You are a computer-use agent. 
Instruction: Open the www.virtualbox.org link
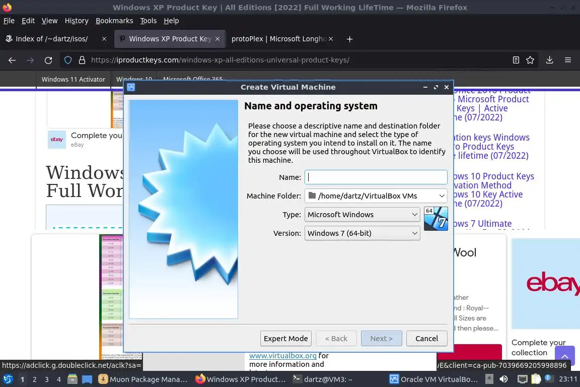point(282,356)
